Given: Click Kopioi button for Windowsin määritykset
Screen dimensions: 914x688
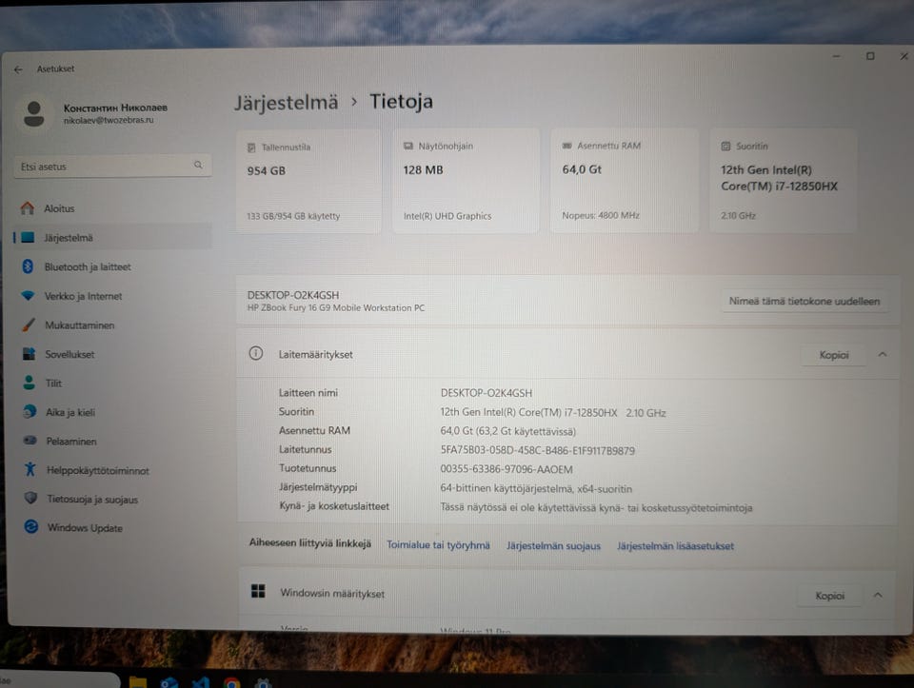Looking at the screenshot, I should [x=829, y=596].
